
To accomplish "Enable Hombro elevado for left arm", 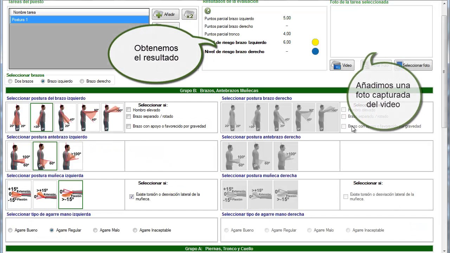I will click(129, 110).
